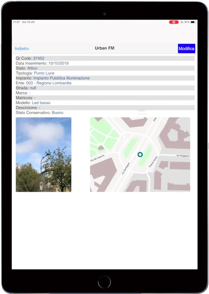Click the Matricola label row

[x=105, y=98]
